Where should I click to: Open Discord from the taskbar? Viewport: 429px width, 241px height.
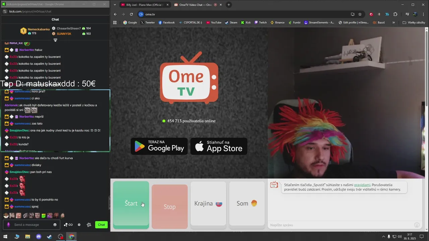tap(39, 237)
